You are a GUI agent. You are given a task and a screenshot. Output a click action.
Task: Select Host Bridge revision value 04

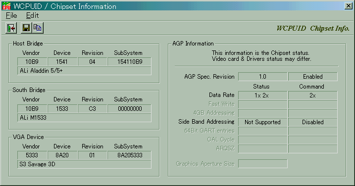(x=93, y=62)
